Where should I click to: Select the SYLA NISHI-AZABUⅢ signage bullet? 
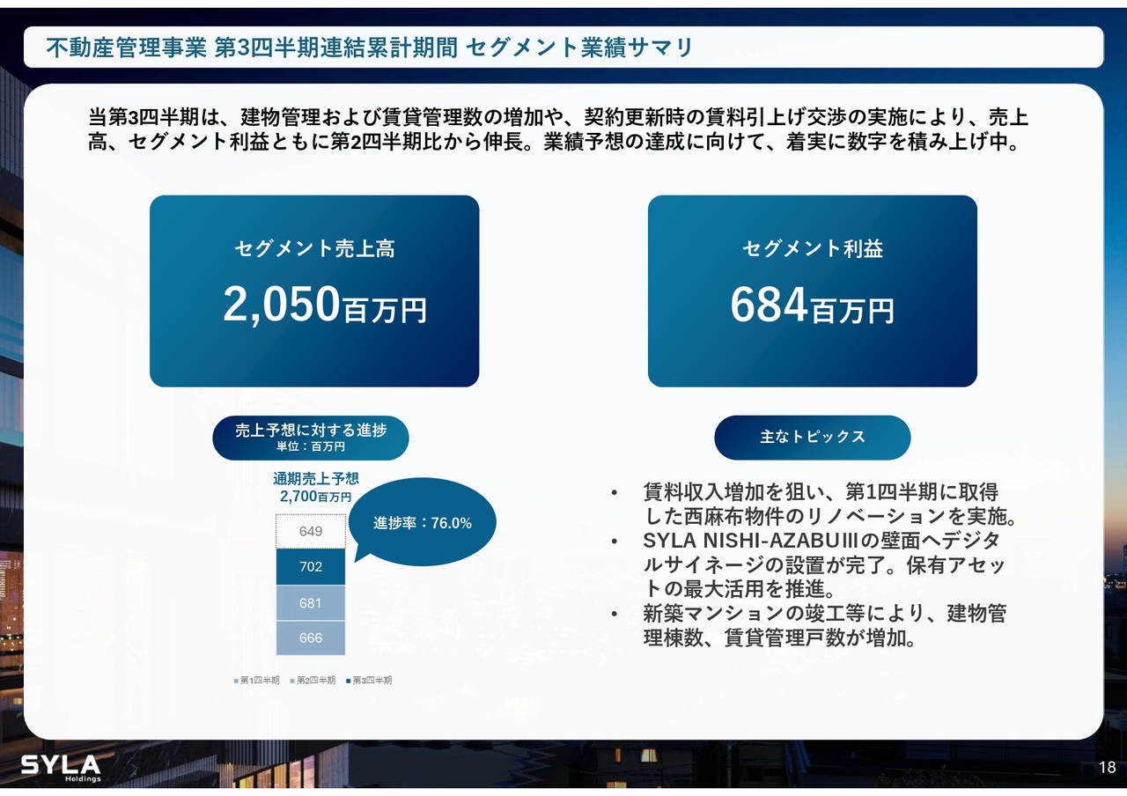coord(823,564)
